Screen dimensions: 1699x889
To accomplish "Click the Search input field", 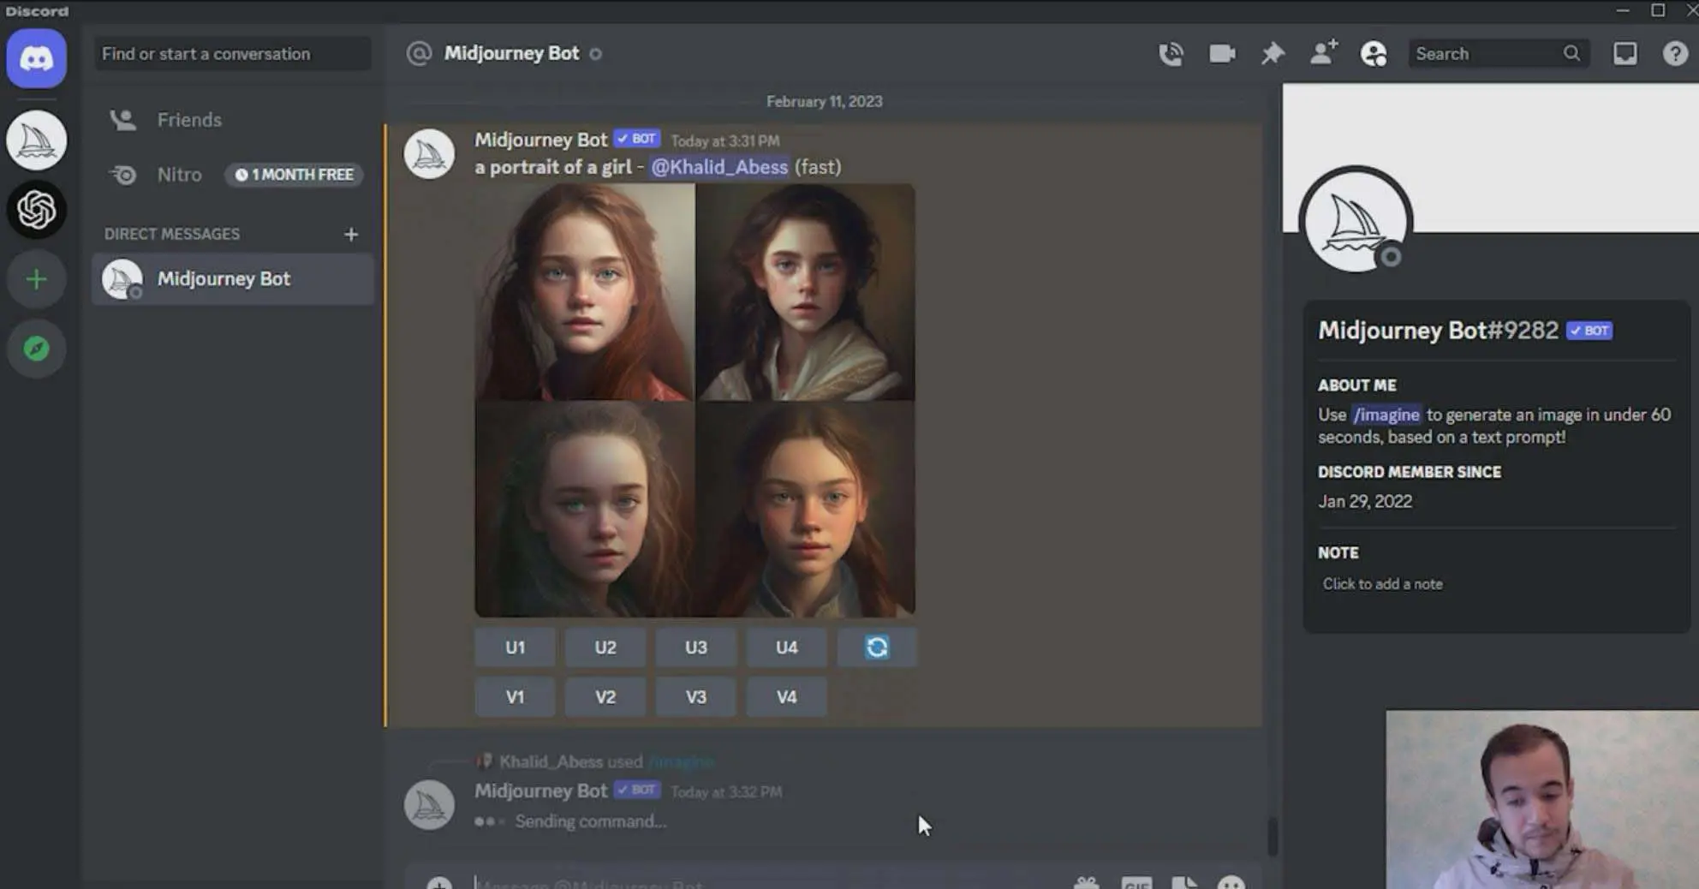I will 1486,54.
